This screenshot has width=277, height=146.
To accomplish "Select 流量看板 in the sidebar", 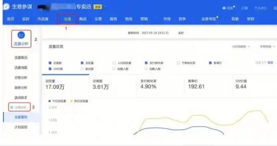I will [21, 117].
